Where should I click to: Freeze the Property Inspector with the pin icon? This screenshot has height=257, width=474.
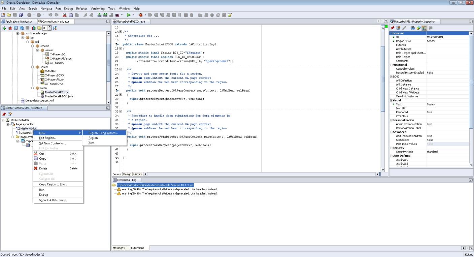393,28
